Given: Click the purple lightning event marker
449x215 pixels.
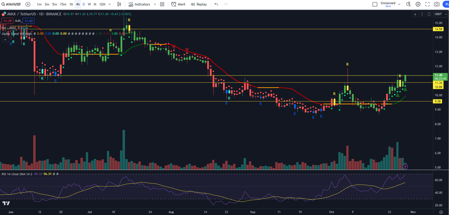Looking at the screenshot, I should pyautogui.click(x=405, y=166).
